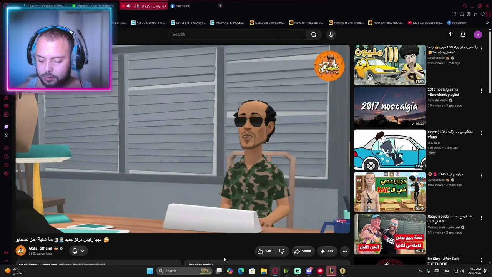Open X in the Opera sidebar
Screen dimensions: 492x277
point(6,135)
